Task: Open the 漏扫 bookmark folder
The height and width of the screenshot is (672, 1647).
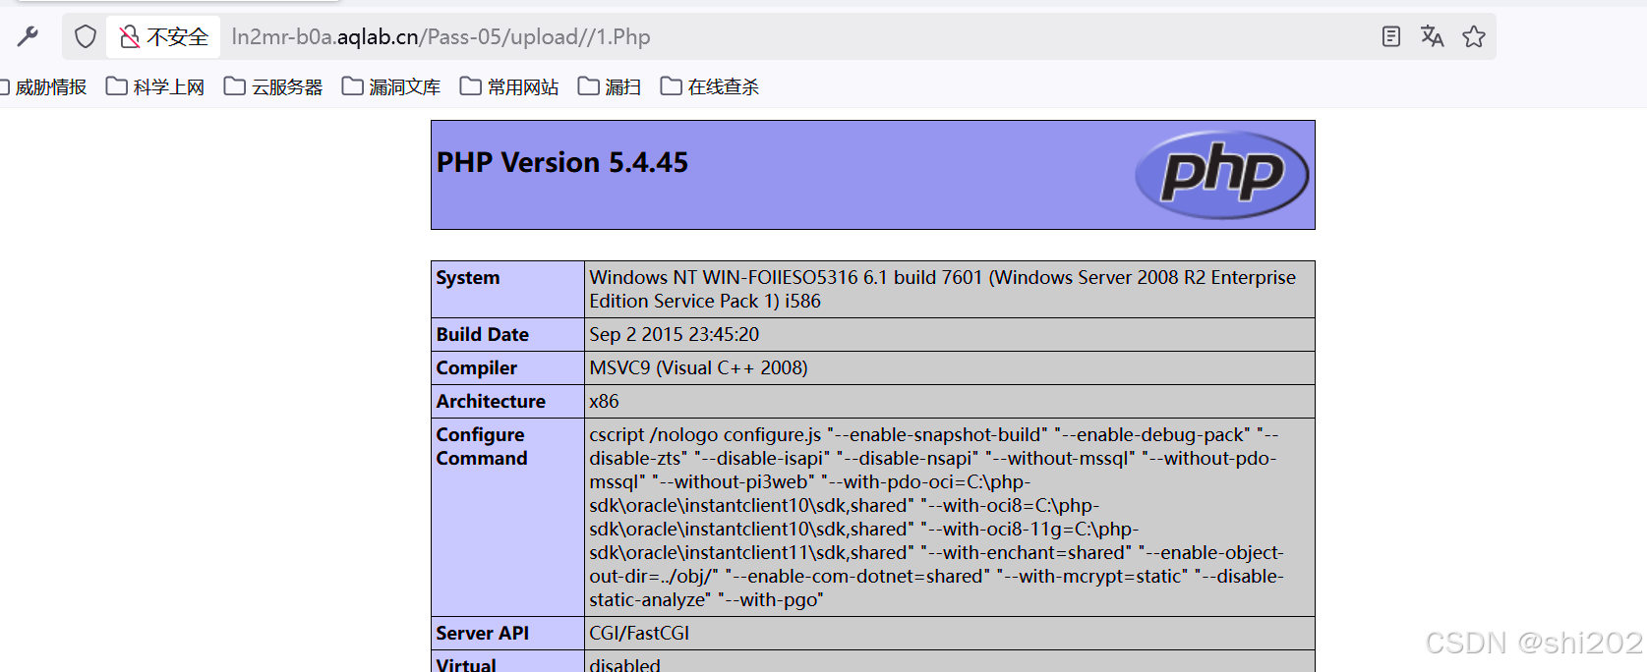Action: [611, 87]
